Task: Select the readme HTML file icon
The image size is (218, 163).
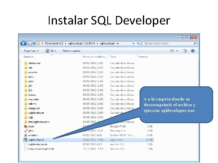Action: click(x=25, y=135)
